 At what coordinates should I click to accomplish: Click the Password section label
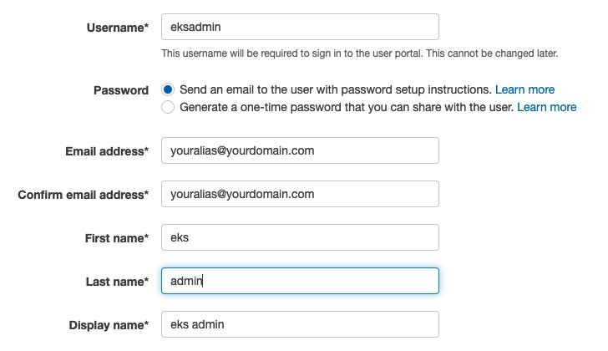pos(121,90)
